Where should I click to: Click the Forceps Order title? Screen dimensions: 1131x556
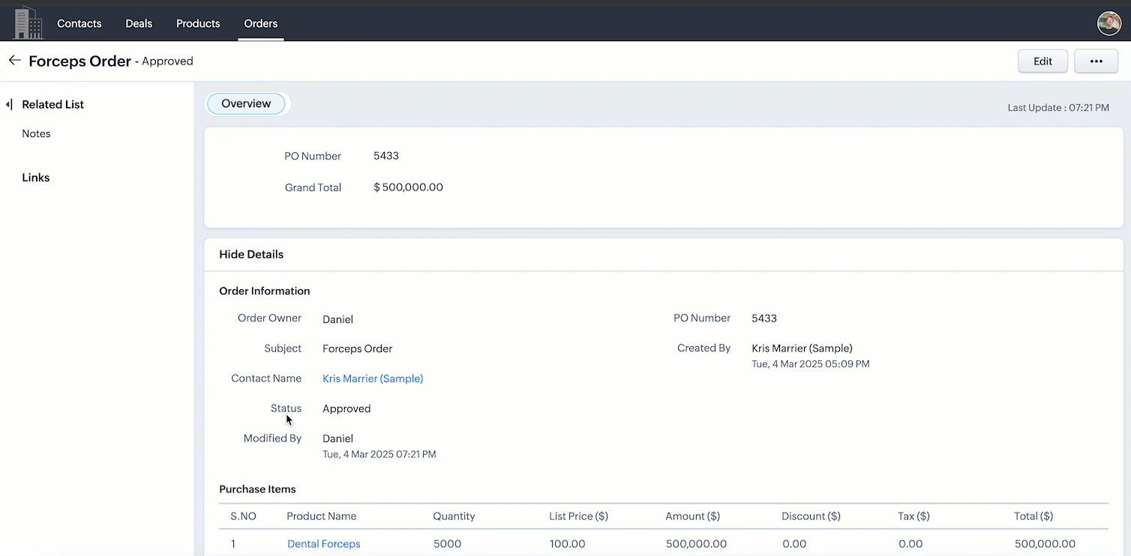pyautogui.click(x=79, y=61)
